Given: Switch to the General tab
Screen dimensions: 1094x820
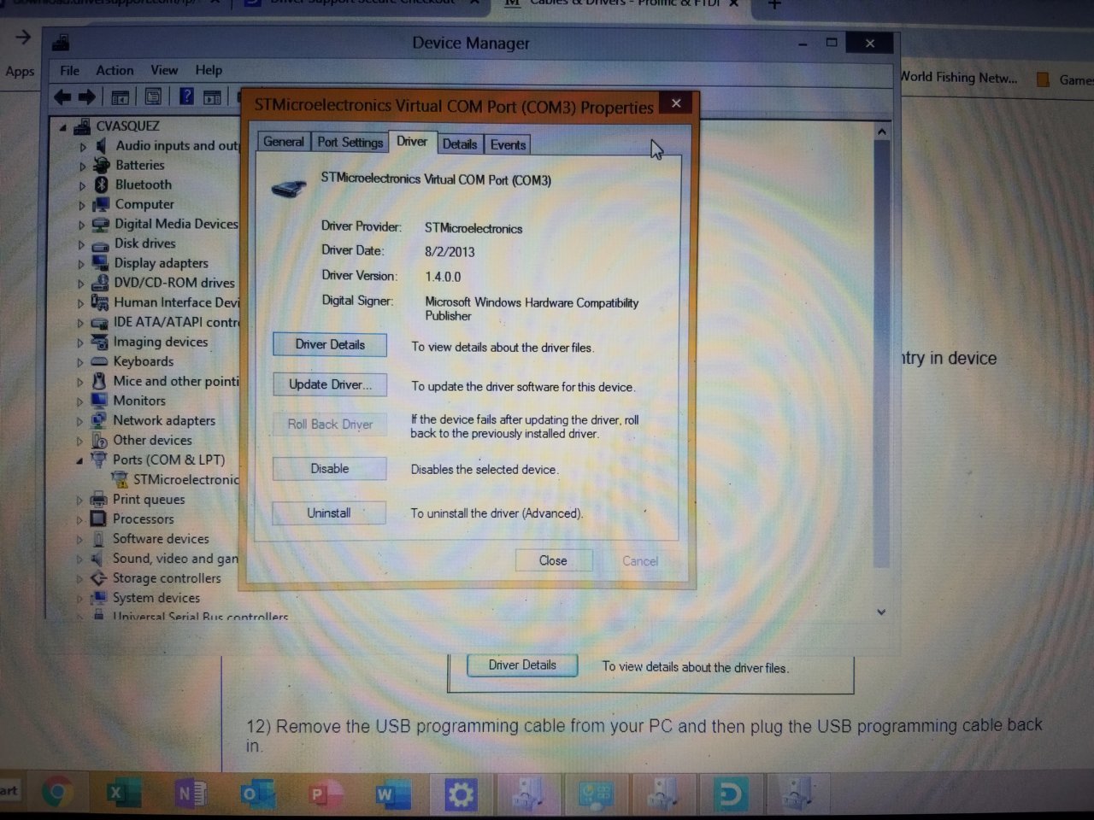Looking at the screenshot, I should [283, 142].
